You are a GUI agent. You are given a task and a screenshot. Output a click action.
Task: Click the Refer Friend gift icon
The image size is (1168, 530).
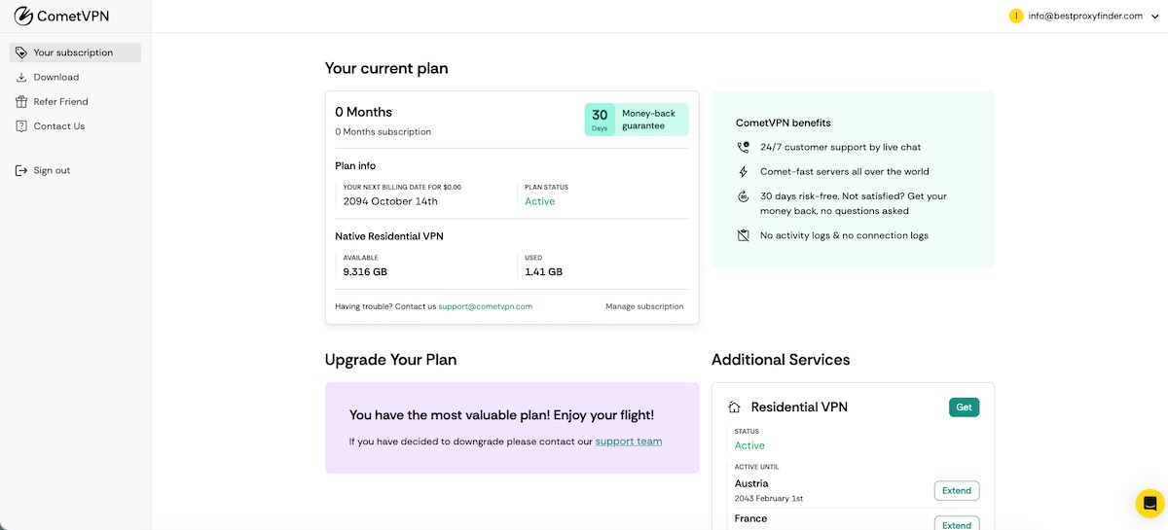pos(21,101)
